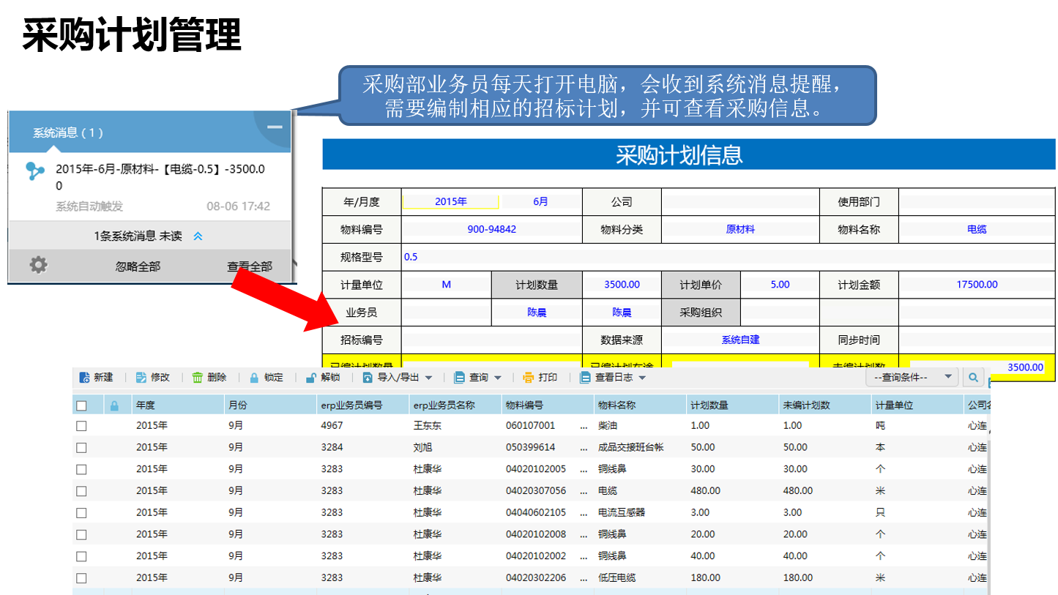Screen dimensions: 1058x595
Task: Collapse unread messages with the double-chevron
Action: (198, 236)
